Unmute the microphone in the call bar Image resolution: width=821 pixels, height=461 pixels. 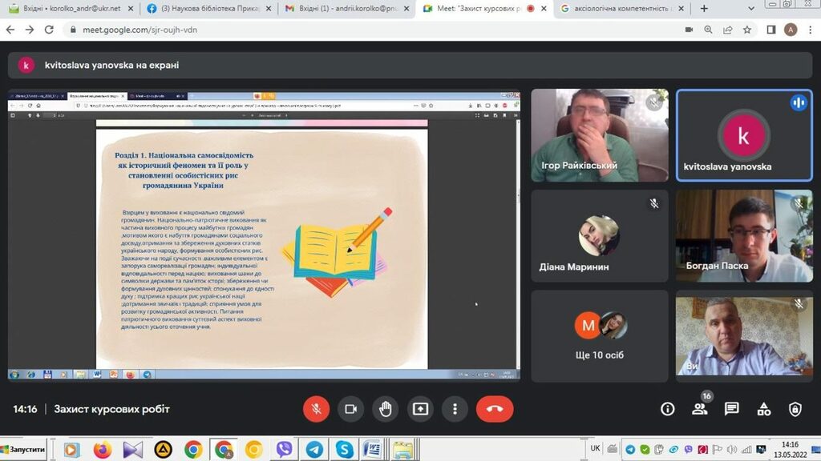coord(316,409)
